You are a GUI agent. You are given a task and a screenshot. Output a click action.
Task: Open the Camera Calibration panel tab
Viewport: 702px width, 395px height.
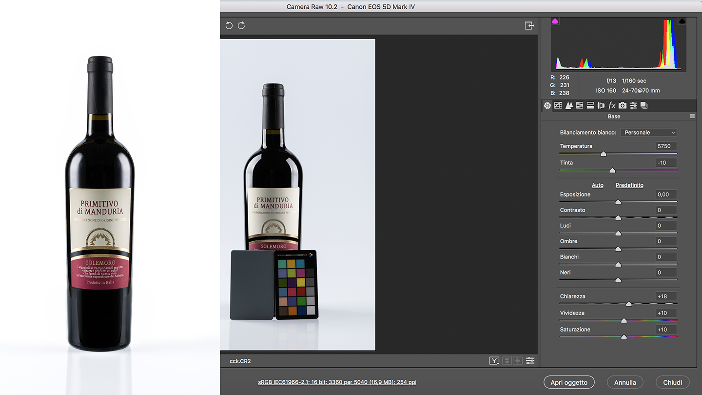pyautogui.click(x=623, y=105)
